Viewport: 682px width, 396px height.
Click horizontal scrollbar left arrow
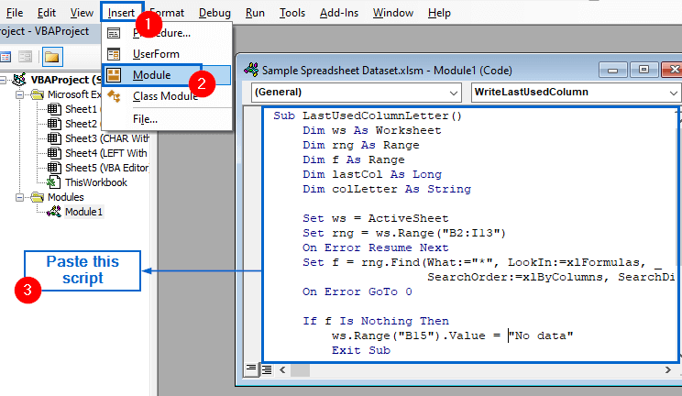pyautogui.click(x=282, y=370)
